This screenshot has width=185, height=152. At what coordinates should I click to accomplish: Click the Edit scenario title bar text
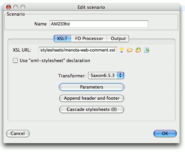[91, 7]
